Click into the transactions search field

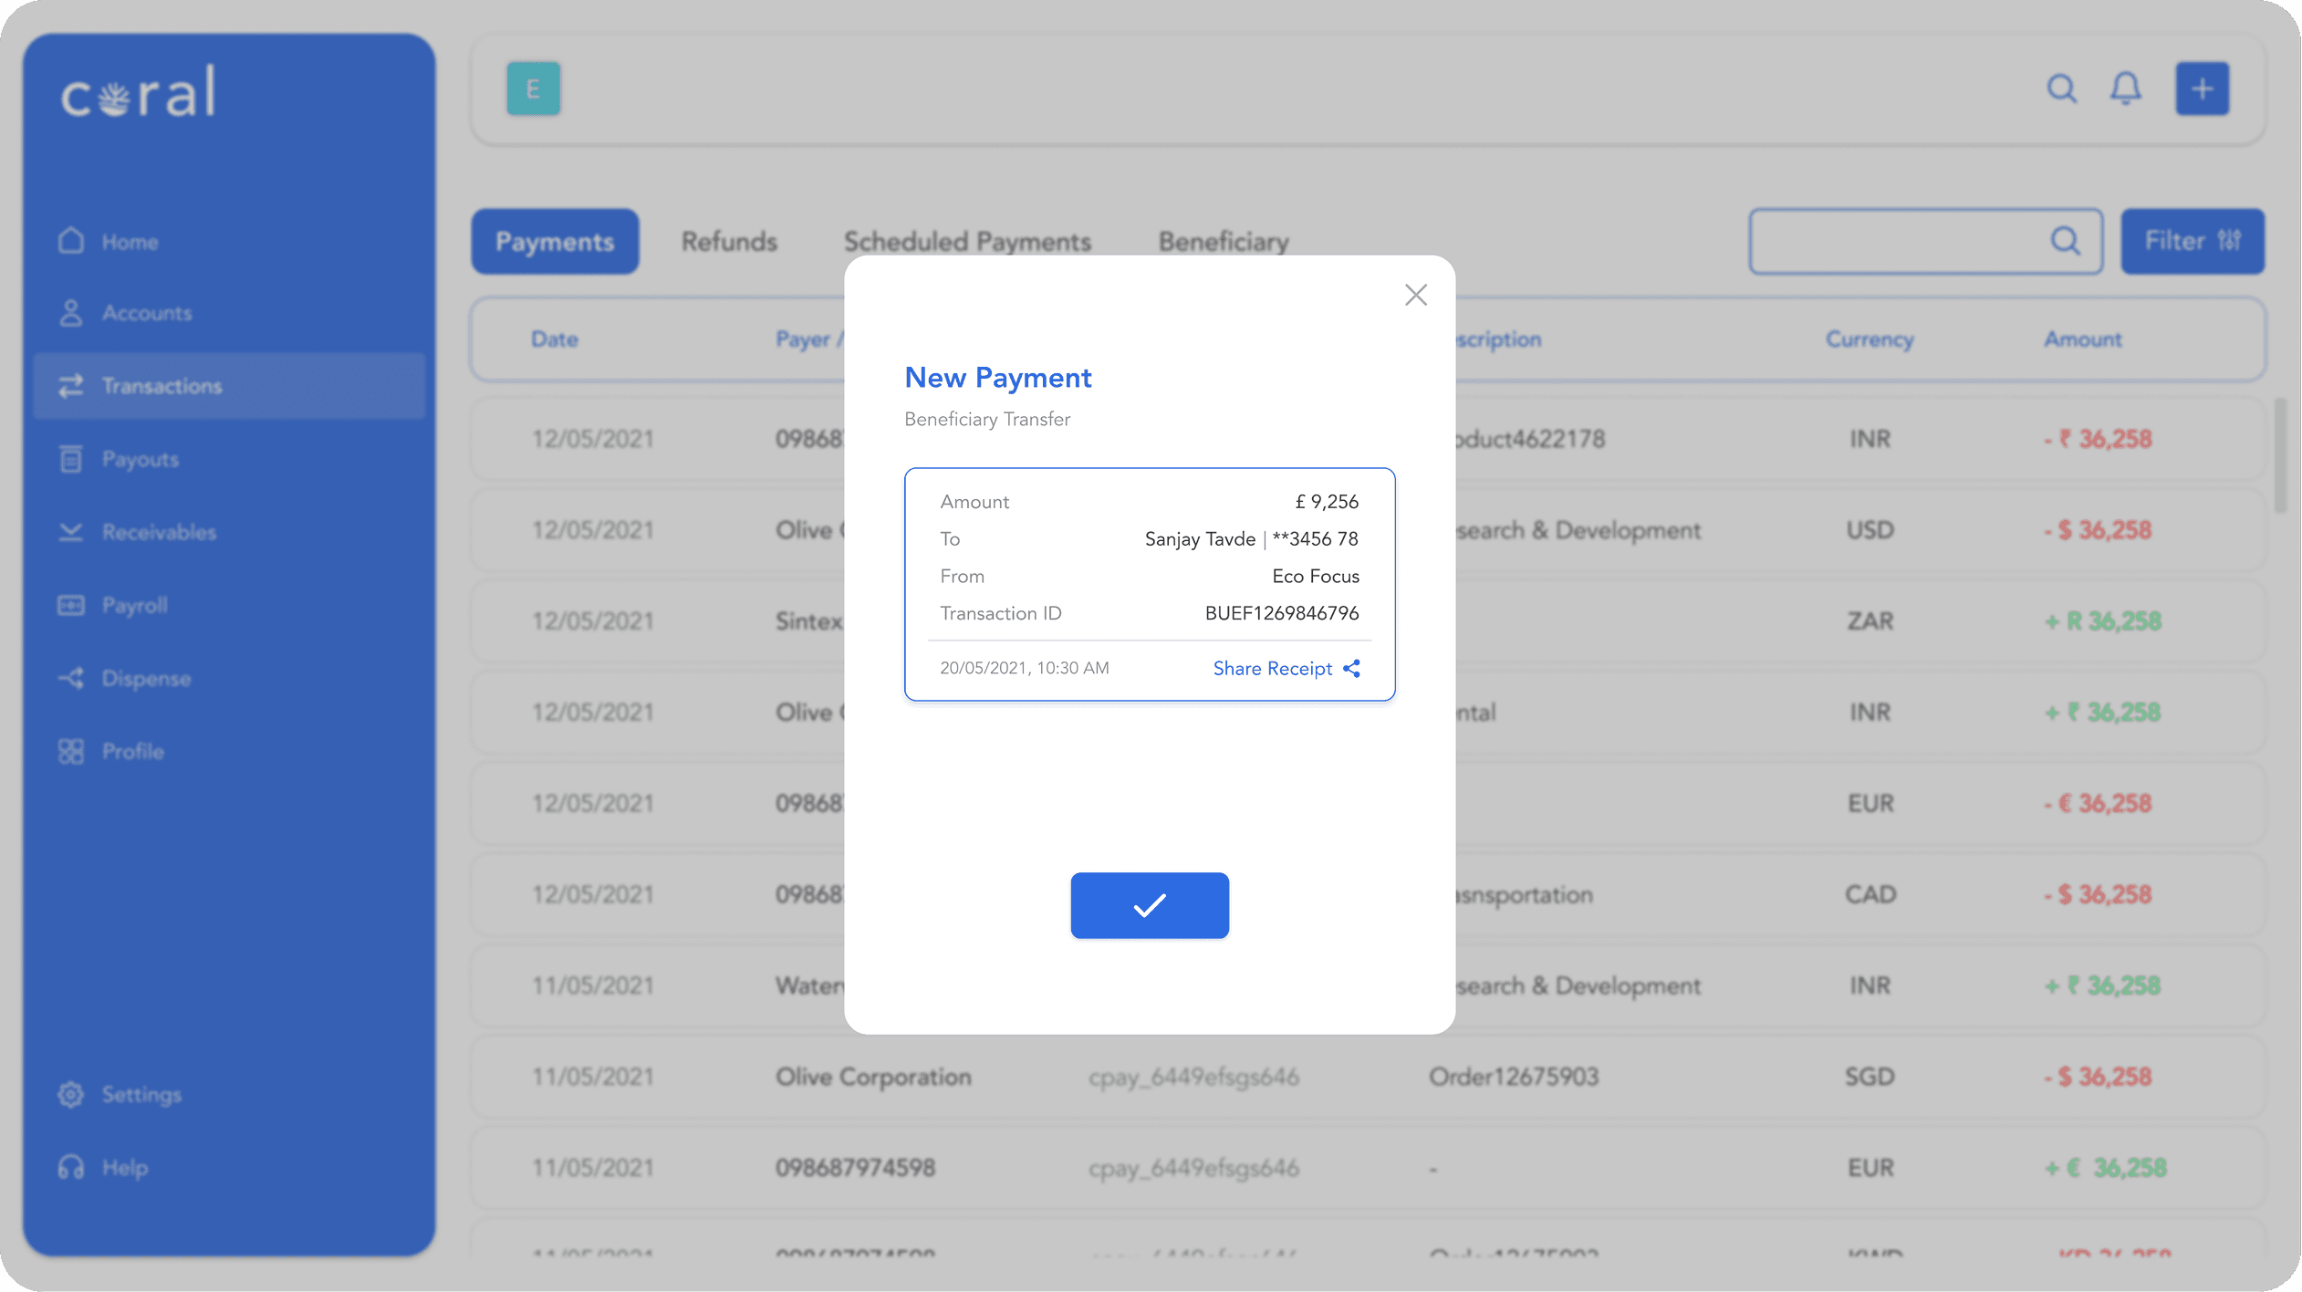click(x=1898, y=242)
